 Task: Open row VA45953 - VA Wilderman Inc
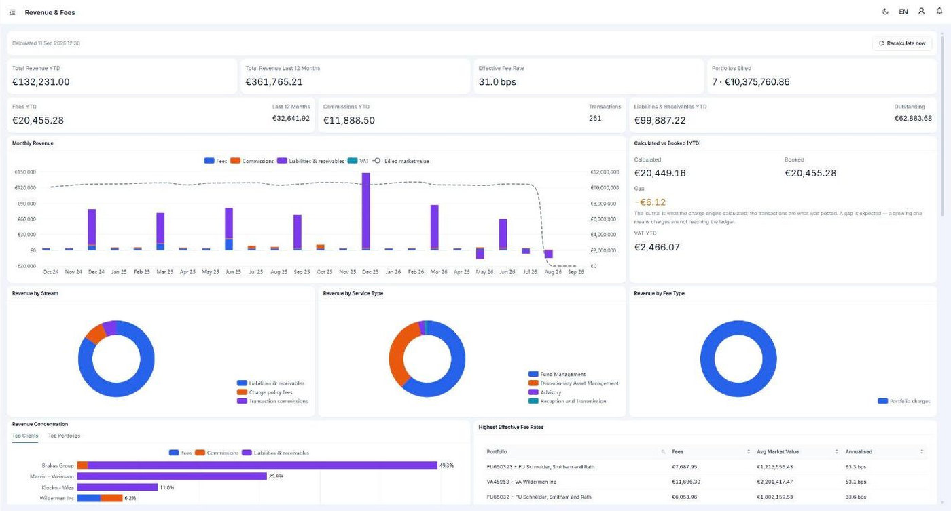(703, 482)
